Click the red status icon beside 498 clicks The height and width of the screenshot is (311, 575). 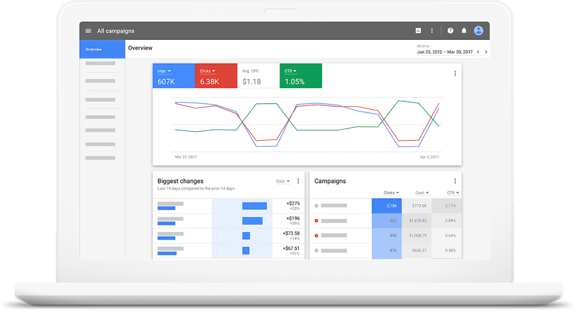(316, 236)
